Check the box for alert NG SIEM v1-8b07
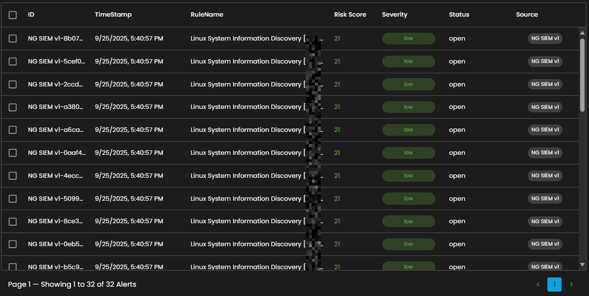Screen dimensions: 589x296 [x=13, y=39]
